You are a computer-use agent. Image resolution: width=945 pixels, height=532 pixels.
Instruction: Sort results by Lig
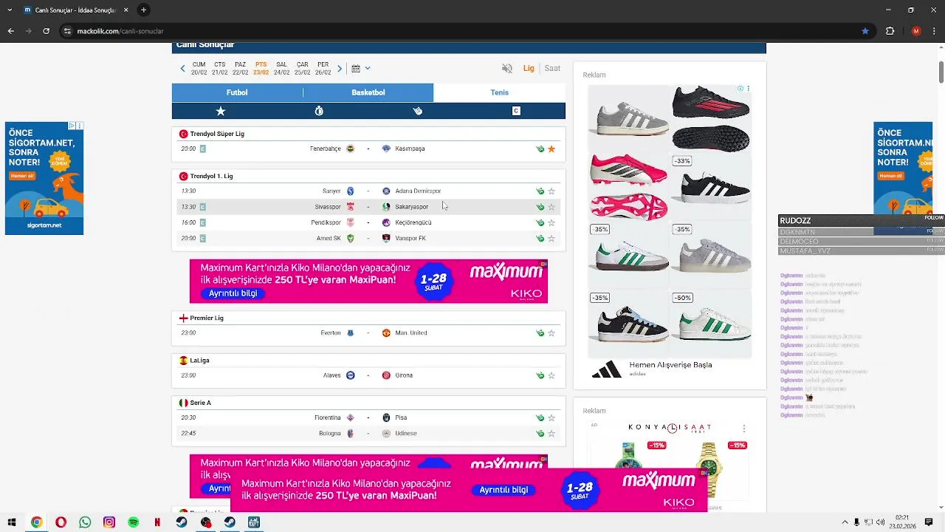(x=529, y=68)
